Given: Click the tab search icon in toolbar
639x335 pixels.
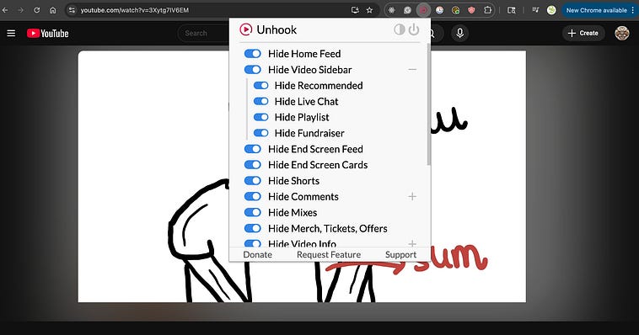Looking at the screenshot, I should pos(512,10).
